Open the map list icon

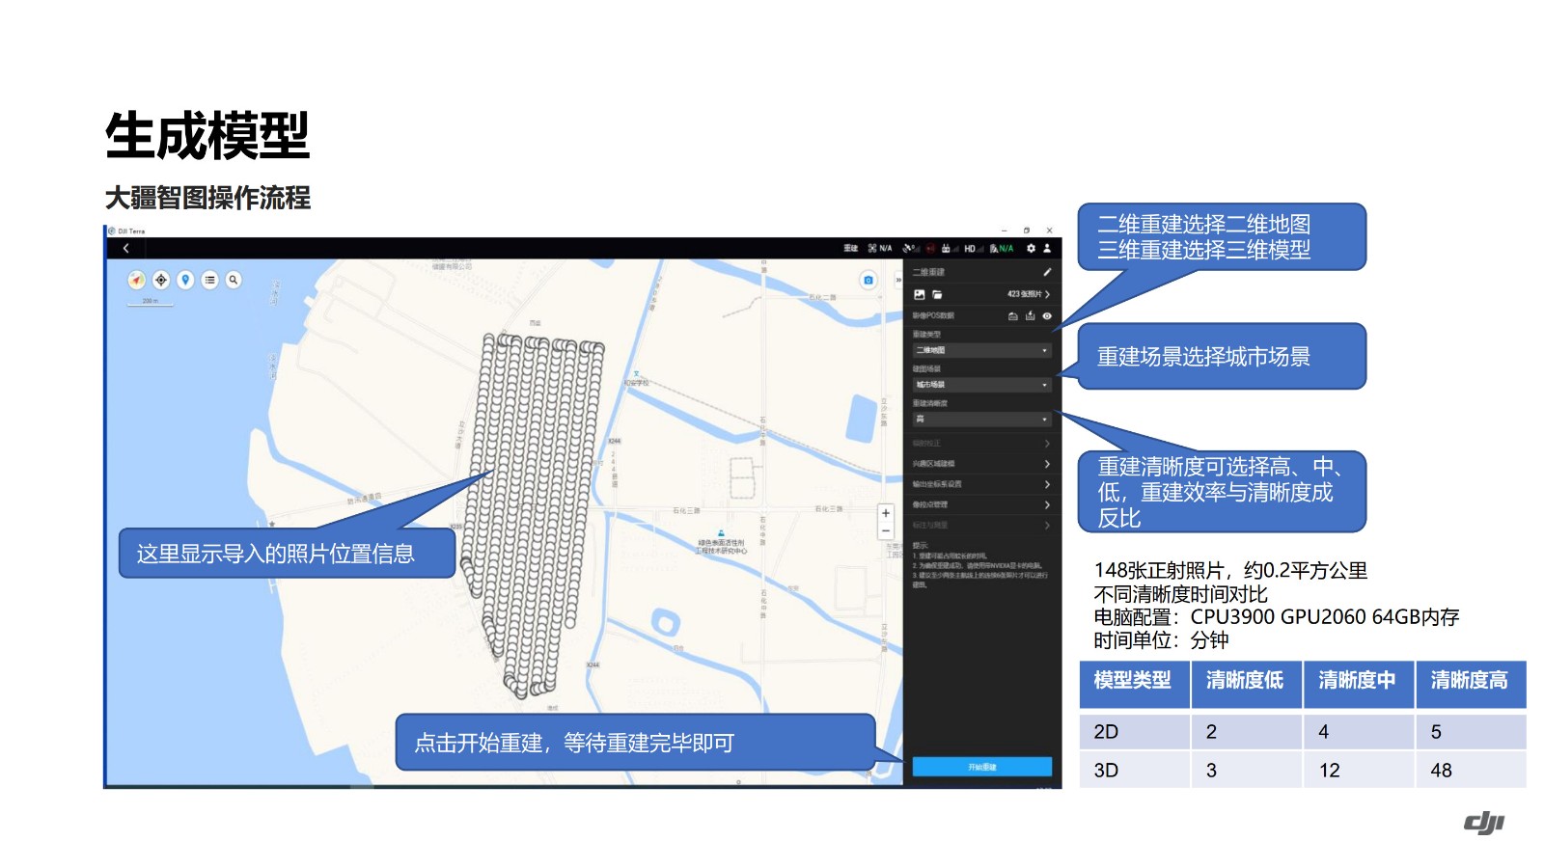tap(209, 280)
